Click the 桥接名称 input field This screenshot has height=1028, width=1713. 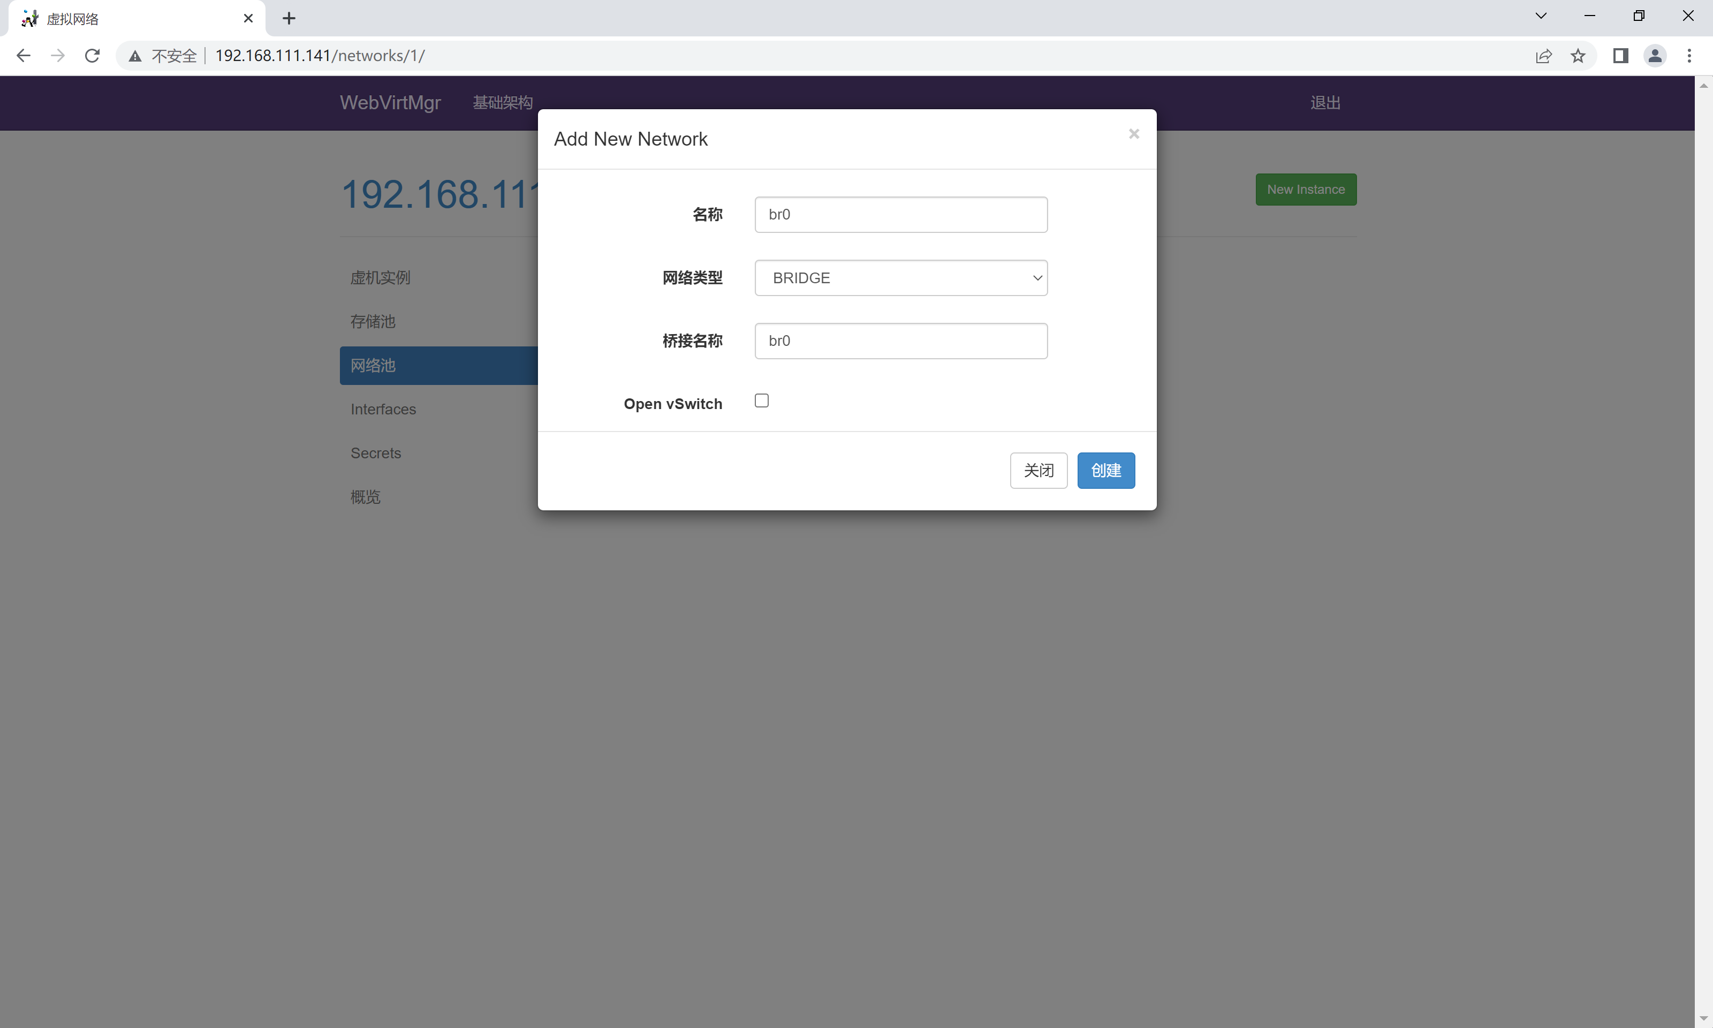900,341
